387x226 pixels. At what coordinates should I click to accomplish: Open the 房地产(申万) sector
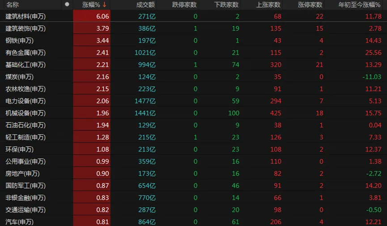[22, 173]
